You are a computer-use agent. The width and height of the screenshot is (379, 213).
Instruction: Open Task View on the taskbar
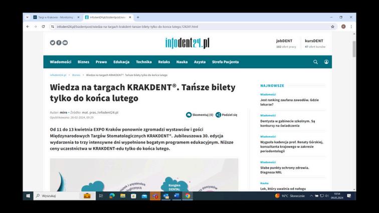[101, 196]
